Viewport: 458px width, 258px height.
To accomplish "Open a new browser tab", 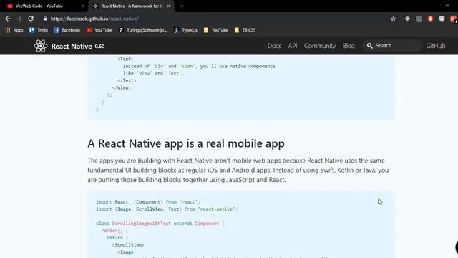I will (182, 6).
